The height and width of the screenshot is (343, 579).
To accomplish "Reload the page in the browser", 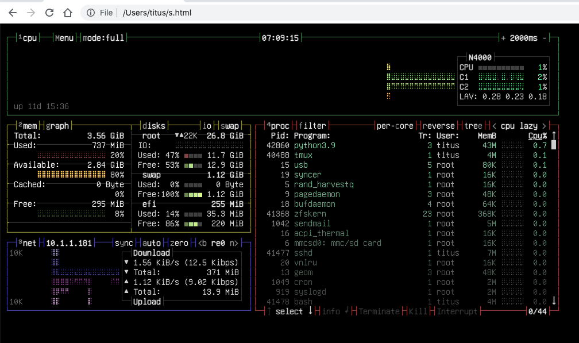I will point(49,12).
